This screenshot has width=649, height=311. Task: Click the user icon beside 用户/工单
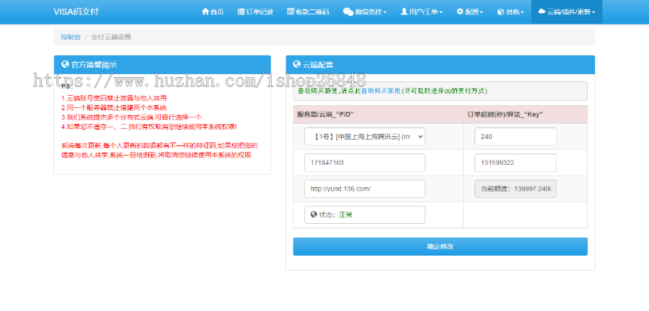pos(404,12)
